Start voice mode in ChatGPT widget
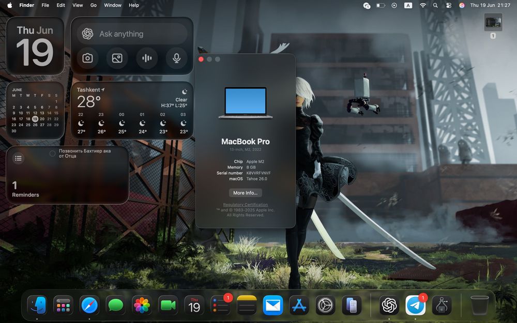 [147, 58]
